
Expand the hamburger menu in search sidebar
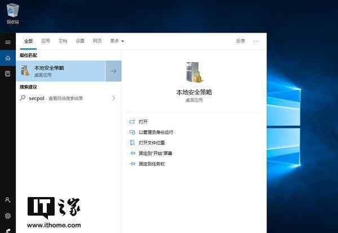[8, 42]
